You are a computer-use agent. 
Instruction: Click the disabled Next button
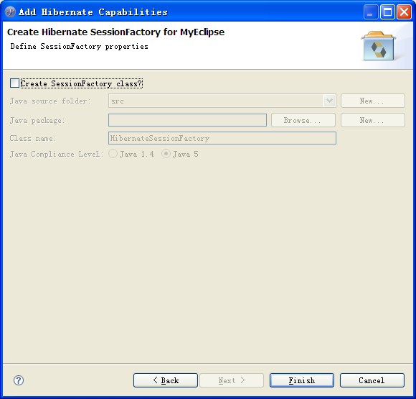pos(232,380)
